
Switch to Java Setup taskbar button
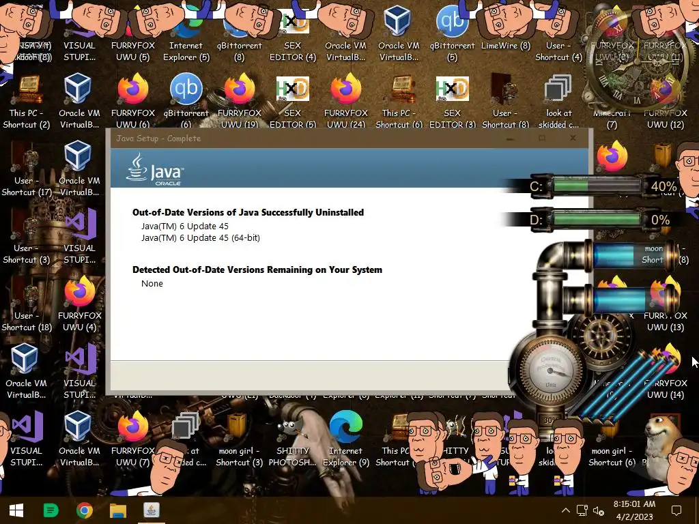152,510
